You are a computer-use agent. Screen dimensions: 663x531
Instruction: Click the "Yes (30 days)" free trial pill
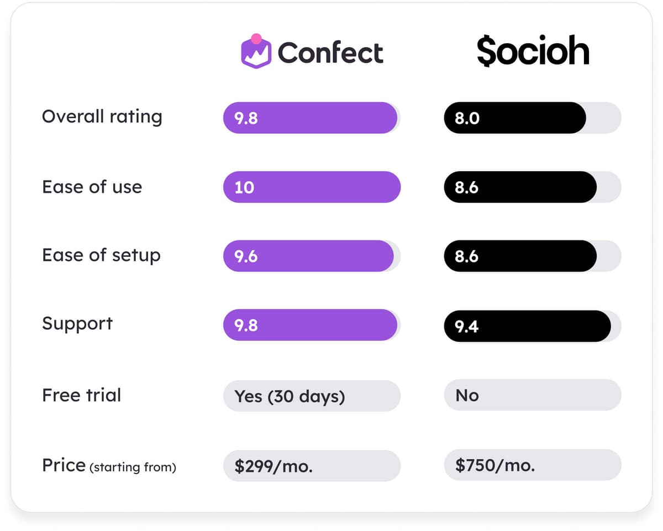(312, 396)
